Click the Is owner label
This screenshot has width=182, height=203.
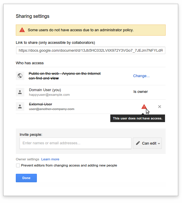(x=140, y=92)
